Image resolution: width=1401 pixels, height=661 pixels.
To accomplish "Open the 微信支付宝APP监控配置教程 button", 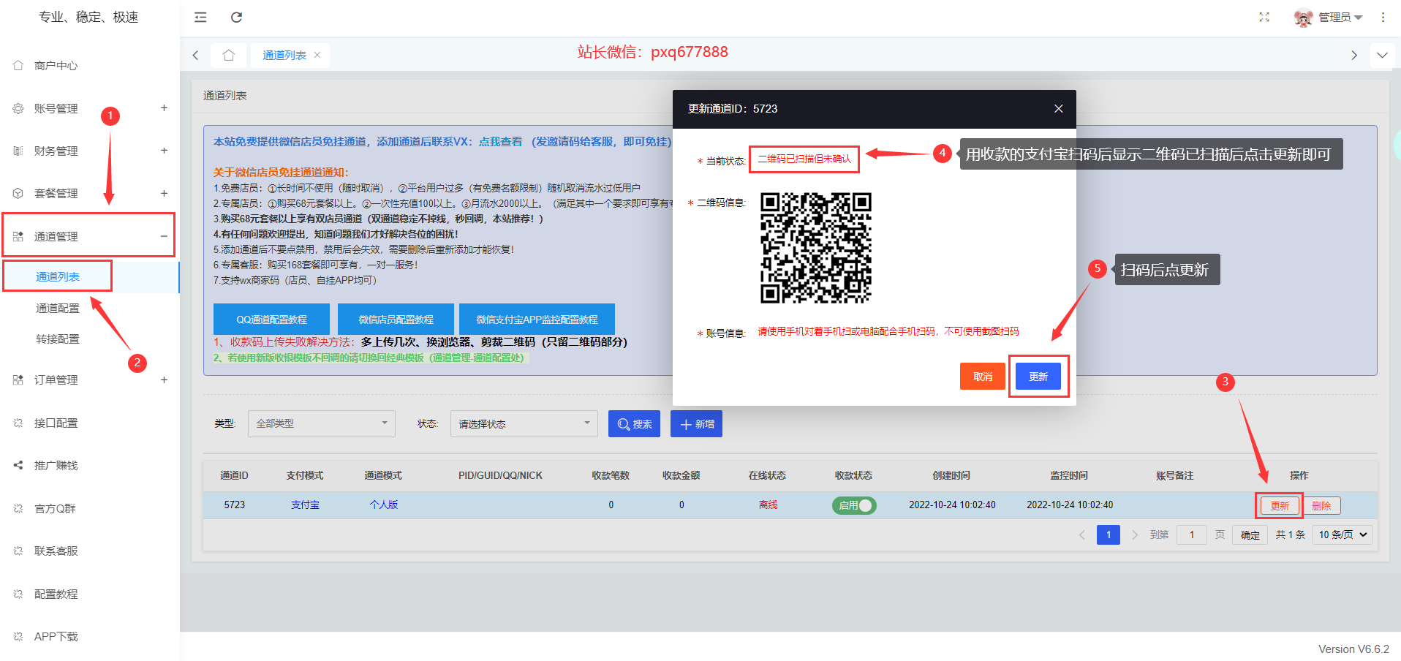I will (537, 320).
